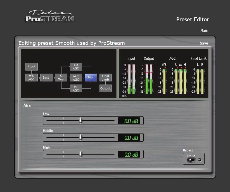Click the Low band mix slider handle
Screen dimensions: 230x192
(80, 121)
